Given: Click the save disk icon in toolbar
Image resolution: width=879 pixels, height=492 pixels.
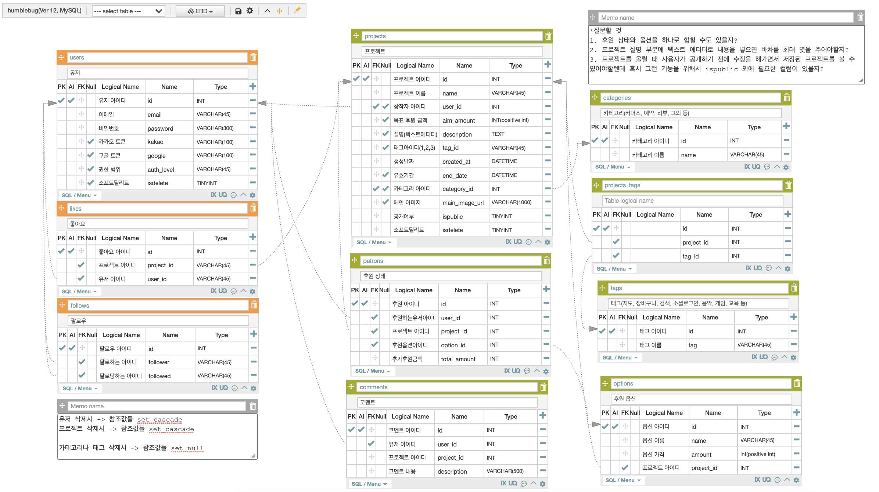Looking at the screenshot, I should tap(238, 11).
